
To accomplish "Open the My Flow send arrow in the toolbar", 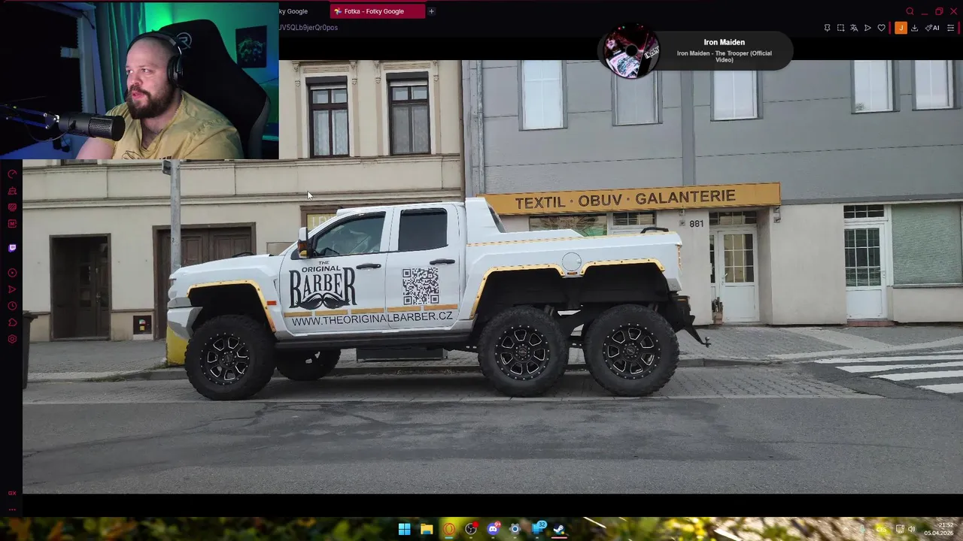I will tap(867, 28).
